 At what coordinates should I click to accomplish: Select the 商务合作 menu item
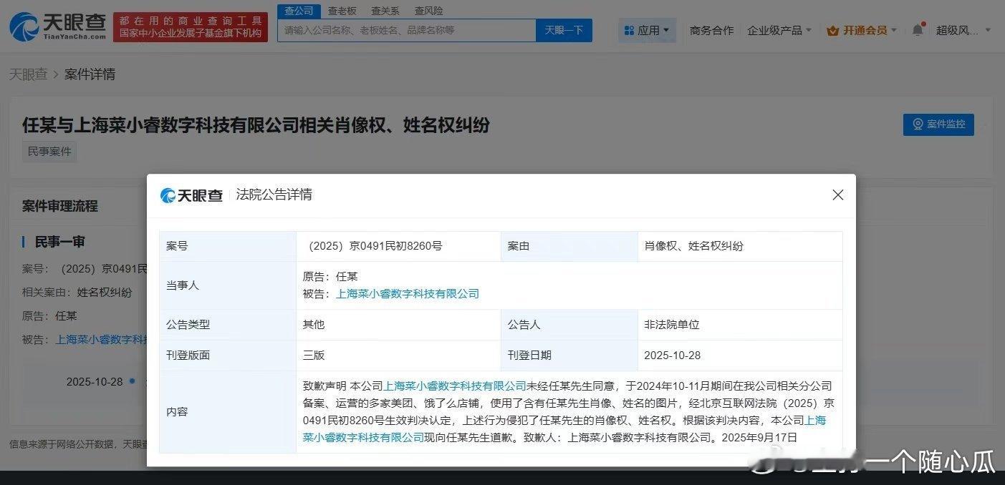(x=711, y=30)
